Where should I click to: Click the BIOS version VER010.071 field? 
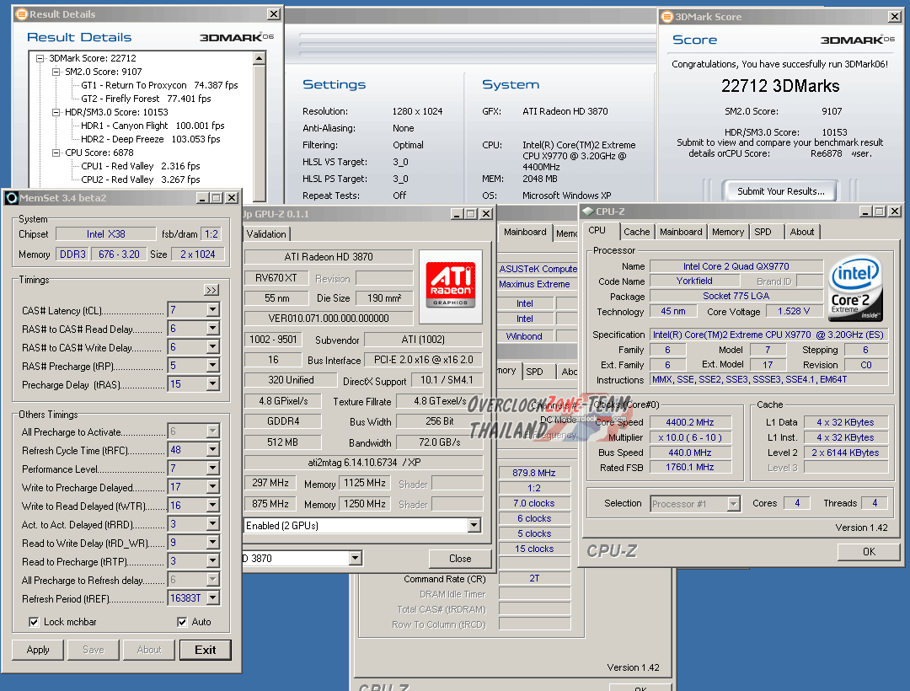pyautogui.click(x=329, y=318)
